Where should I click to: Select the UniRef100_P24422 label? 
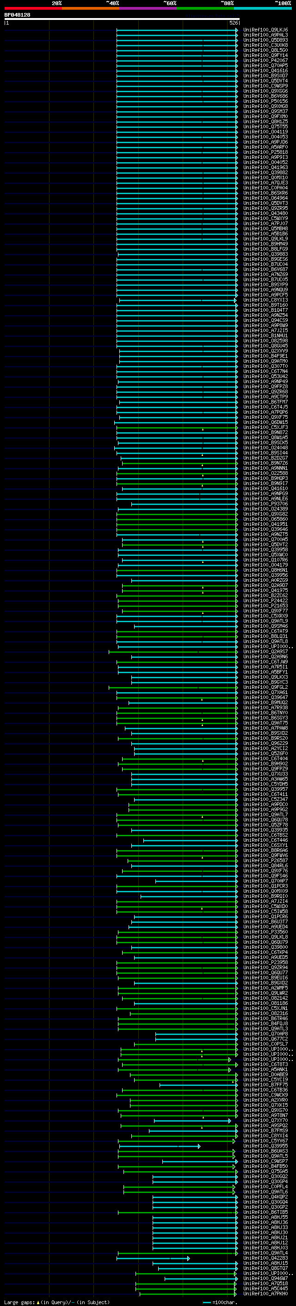pos(265,601)
